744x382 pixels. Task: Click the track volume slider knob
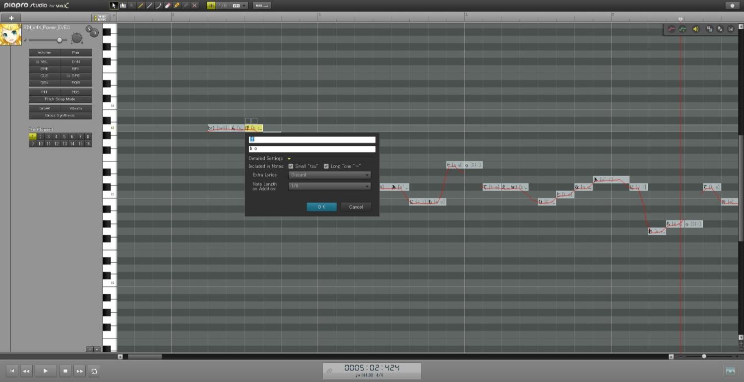click(60, 40)
